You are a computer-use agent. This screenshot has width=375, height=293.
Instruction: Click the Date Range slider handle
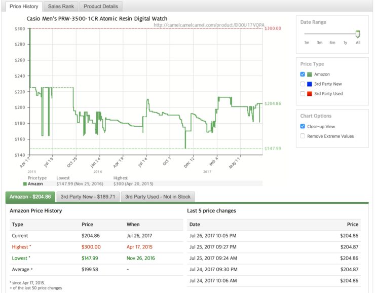358,34
